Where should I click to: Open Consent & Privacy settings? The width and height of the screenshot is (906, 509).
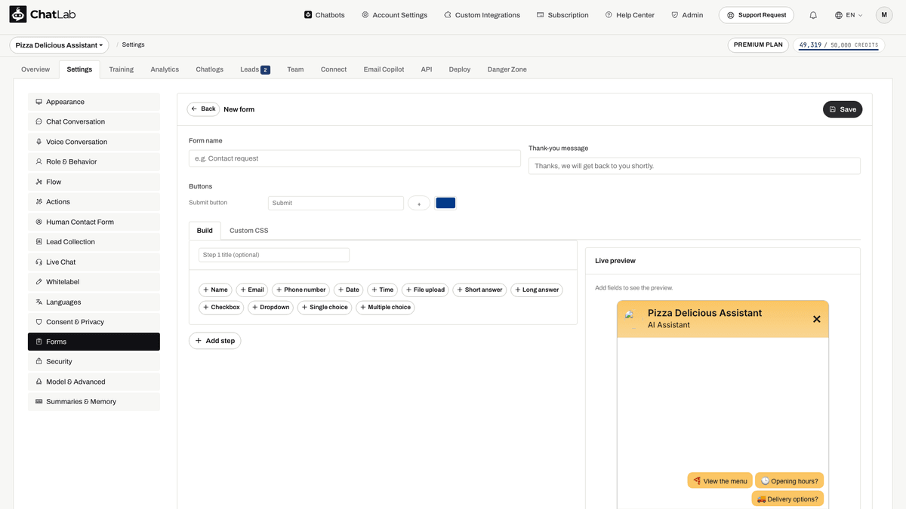click(x=94, y=321)
